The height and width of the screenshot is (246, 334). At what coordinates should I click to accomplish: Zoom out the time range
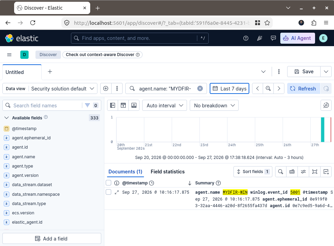(x=268, y=88)
